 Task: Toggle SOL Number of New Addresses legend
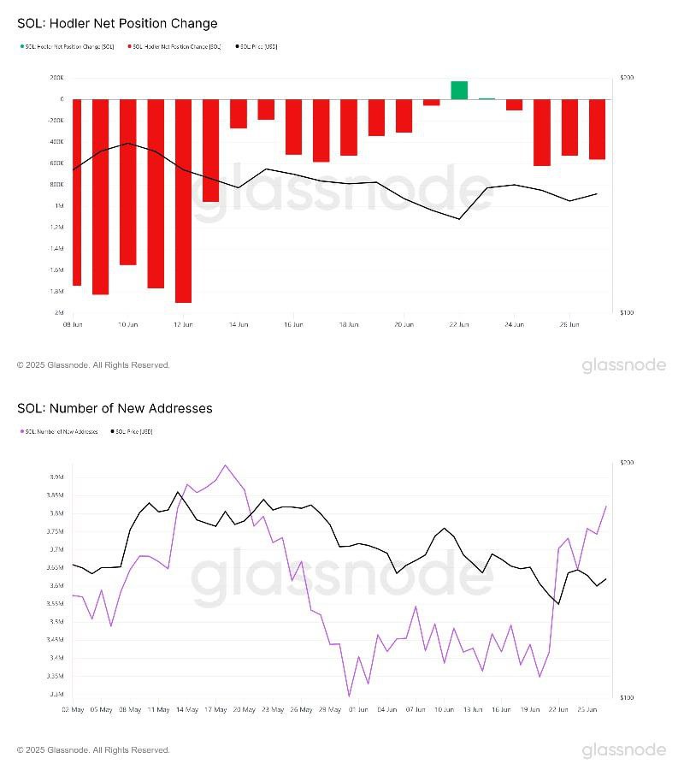[x=59, y=432]
